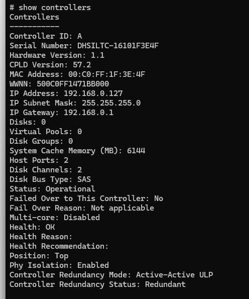Click the IP gateway 192.168.0.1

[x=88, y=113]
